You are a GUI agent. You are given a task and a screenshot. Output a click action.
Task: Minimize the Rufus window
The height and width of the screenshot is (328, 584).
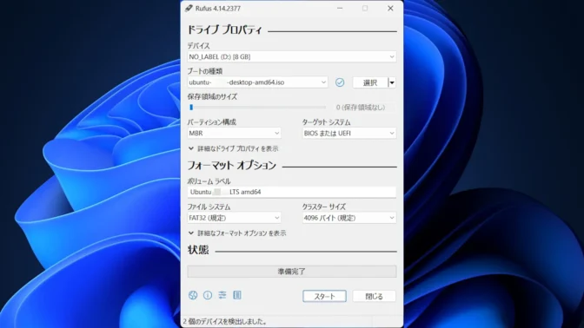(340, 8)
